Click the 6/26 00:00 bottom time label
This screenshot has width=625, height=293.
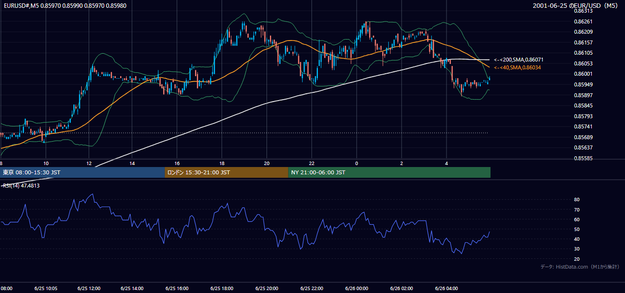(x=357, y=289)
